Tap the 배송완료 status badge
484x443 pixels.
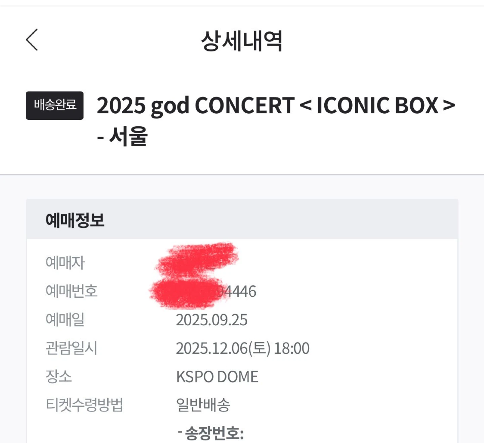[x=54, y=105]
